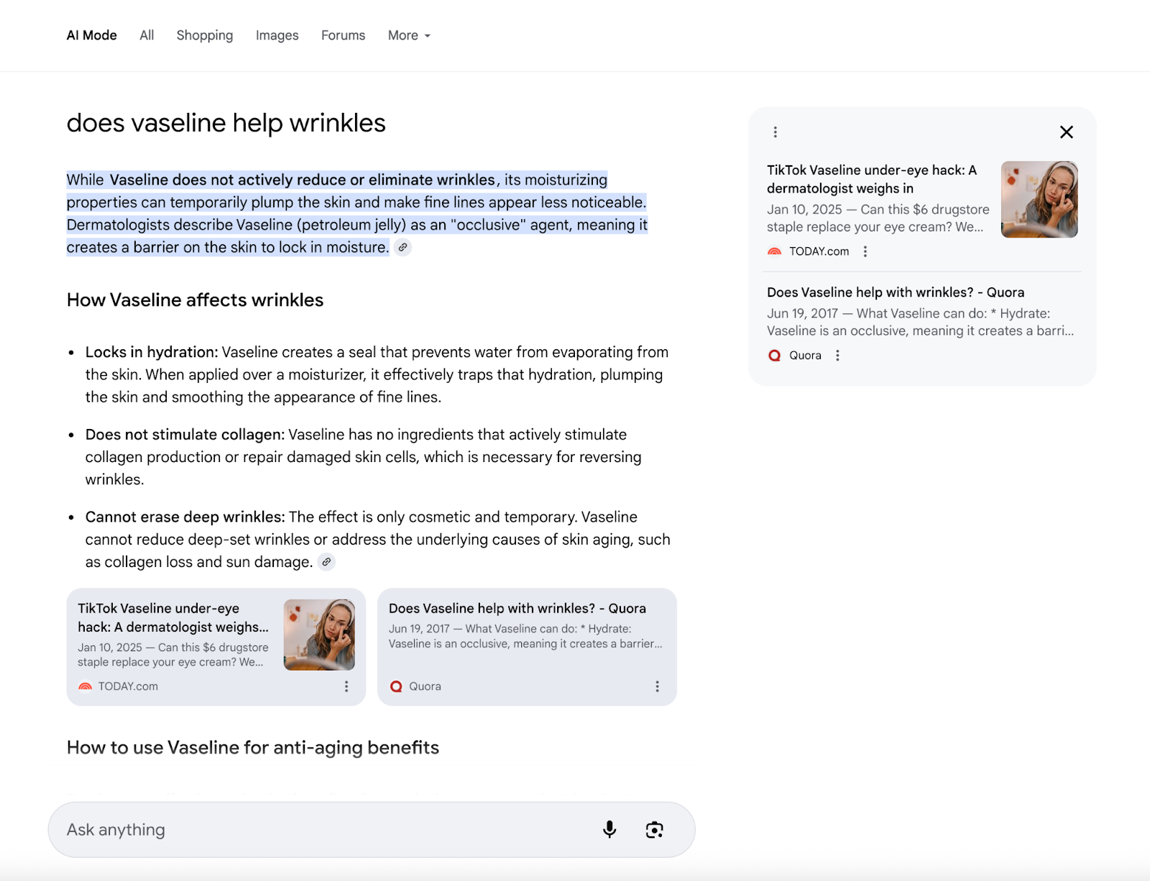Switch to the Shopping tab
Image resolution: width=1150 pixels, height=881 pixels.
204,34
